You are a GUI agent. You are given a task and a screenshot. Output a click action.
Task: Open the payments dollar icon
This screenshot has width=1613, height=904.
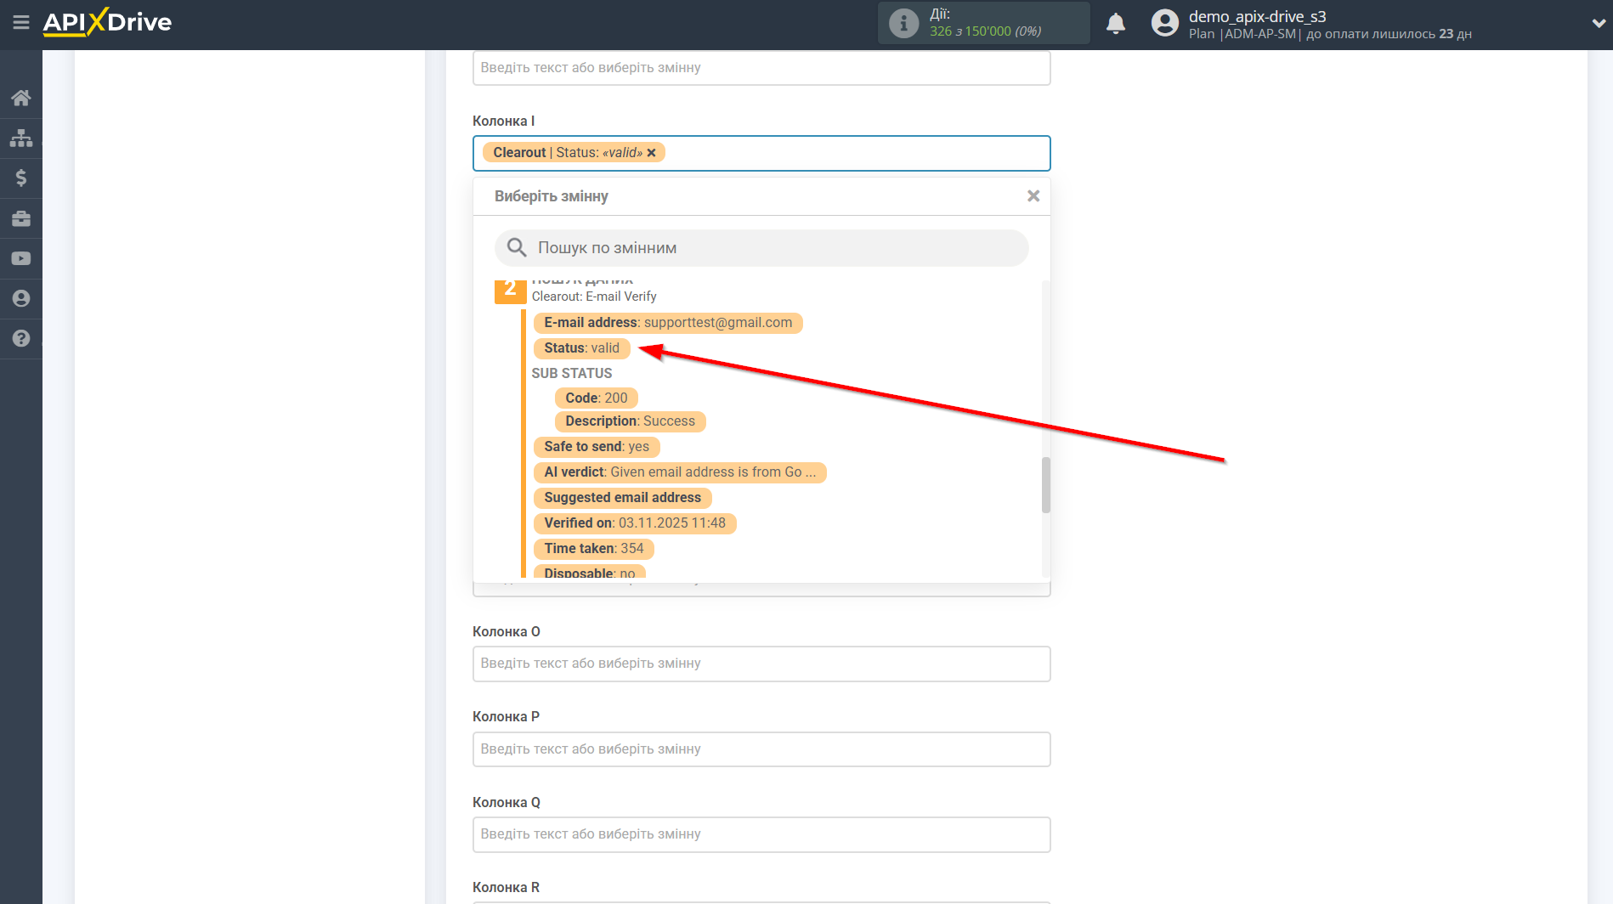pyautogui.click(x=21, y=178)
